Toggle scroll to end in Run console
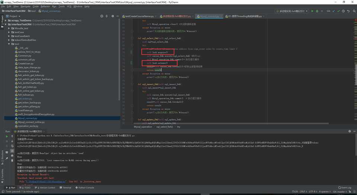 (12, 151)
